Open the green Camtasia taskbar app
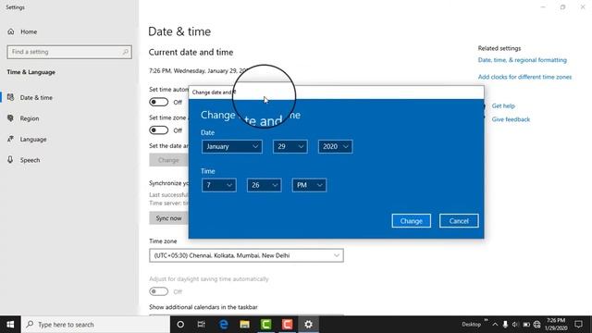Viewport: 592px width, 333px height. [x=265, y=325]
